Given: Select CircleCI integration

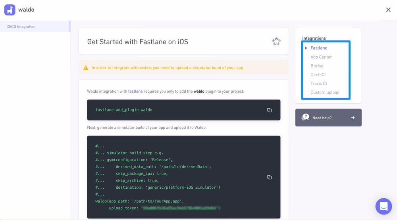Looking at the screenshot, I should click(x=318, y=75).
